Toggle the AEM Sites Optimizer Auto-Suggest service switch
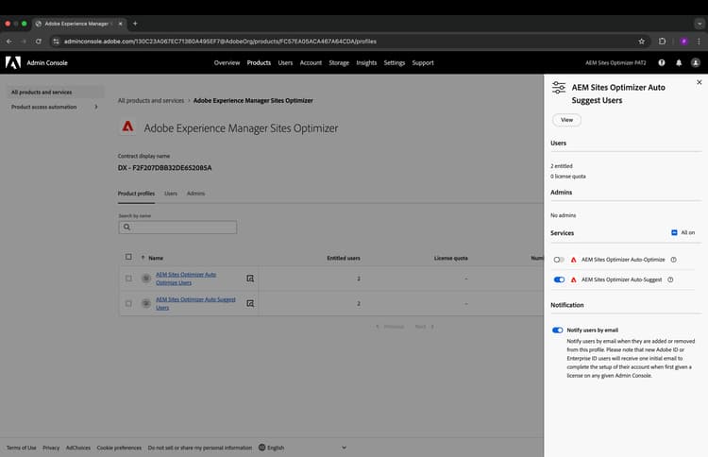 tap(559, 279)
